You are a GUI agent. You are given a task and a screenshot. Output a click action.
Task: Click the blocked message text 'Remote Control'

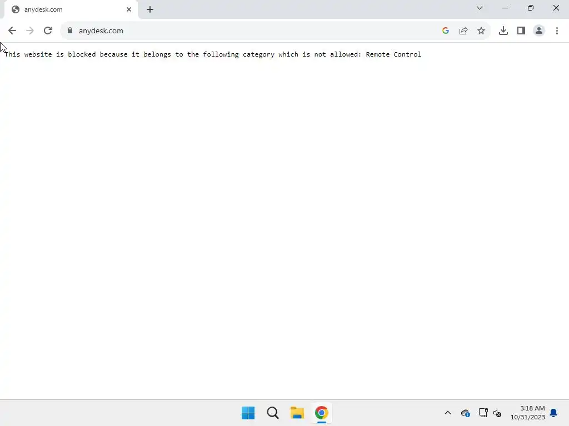393,54
